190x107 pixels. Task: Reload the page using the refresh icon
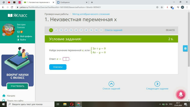click(12, 7)
